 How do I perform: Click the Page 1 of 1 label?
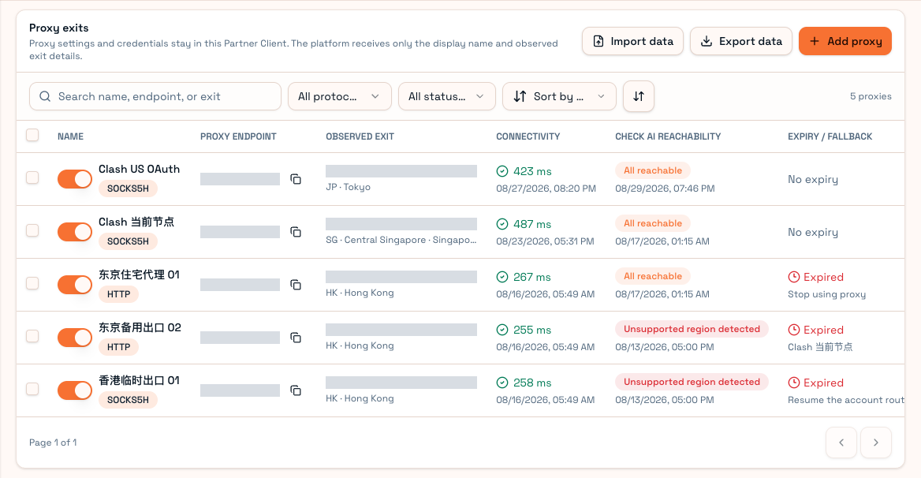53,443
